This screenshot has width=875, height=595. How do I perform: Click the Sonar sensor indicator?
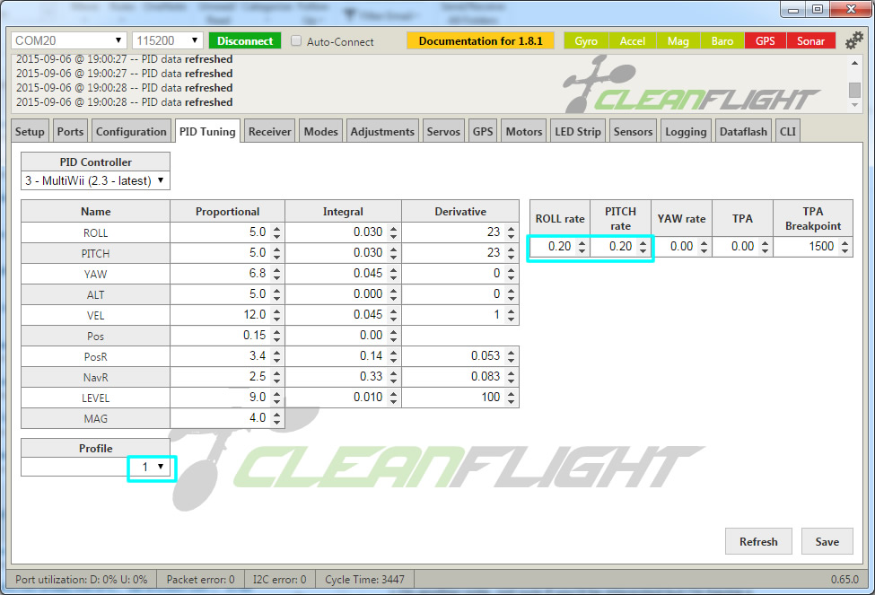coord(810,40)
